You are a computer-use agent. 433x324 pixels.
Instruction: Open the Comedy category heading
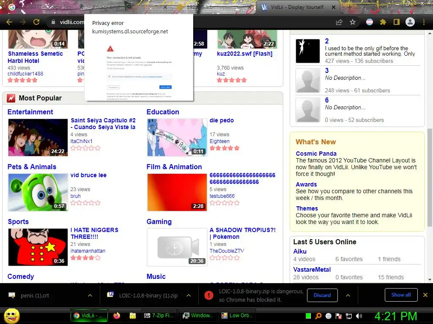[21, 276]
